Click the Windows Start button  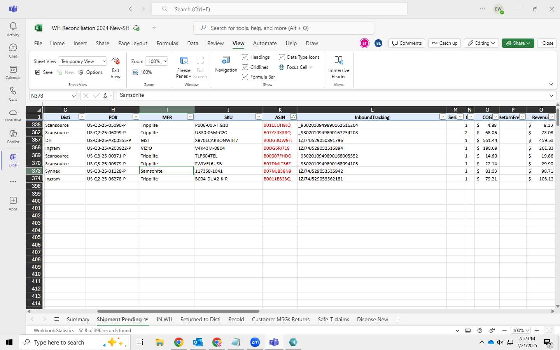click(x=9, y=342)
